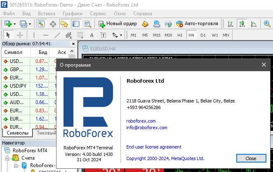Click the VPS cloud server icon
The image size is (273, 172).
(x=157, y=24)
